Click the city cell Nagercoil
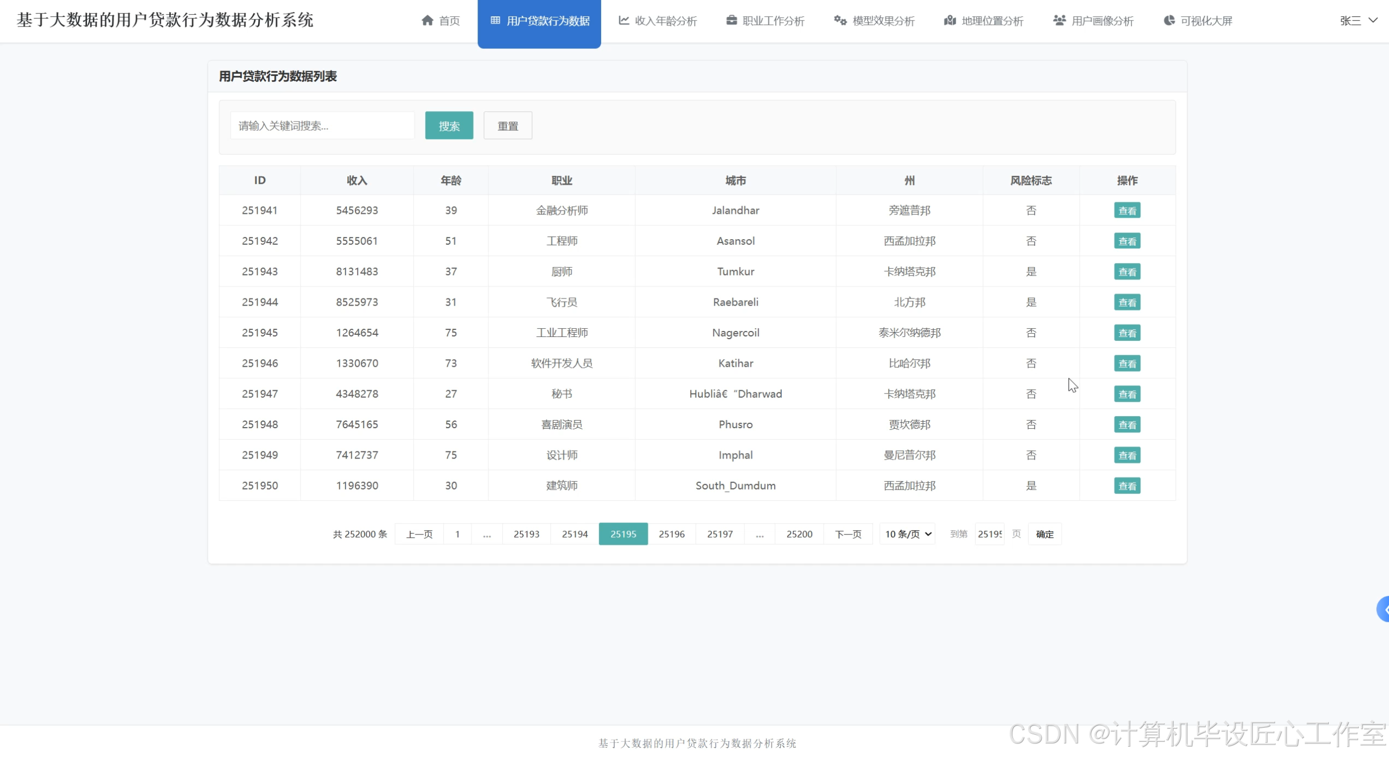This screenshot has width=1389, height=757. 736,333
